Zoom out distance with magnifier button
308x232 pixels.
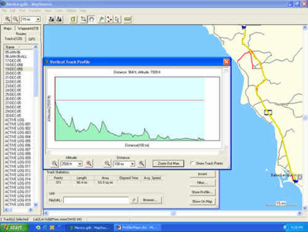click(x=107, y=164)
